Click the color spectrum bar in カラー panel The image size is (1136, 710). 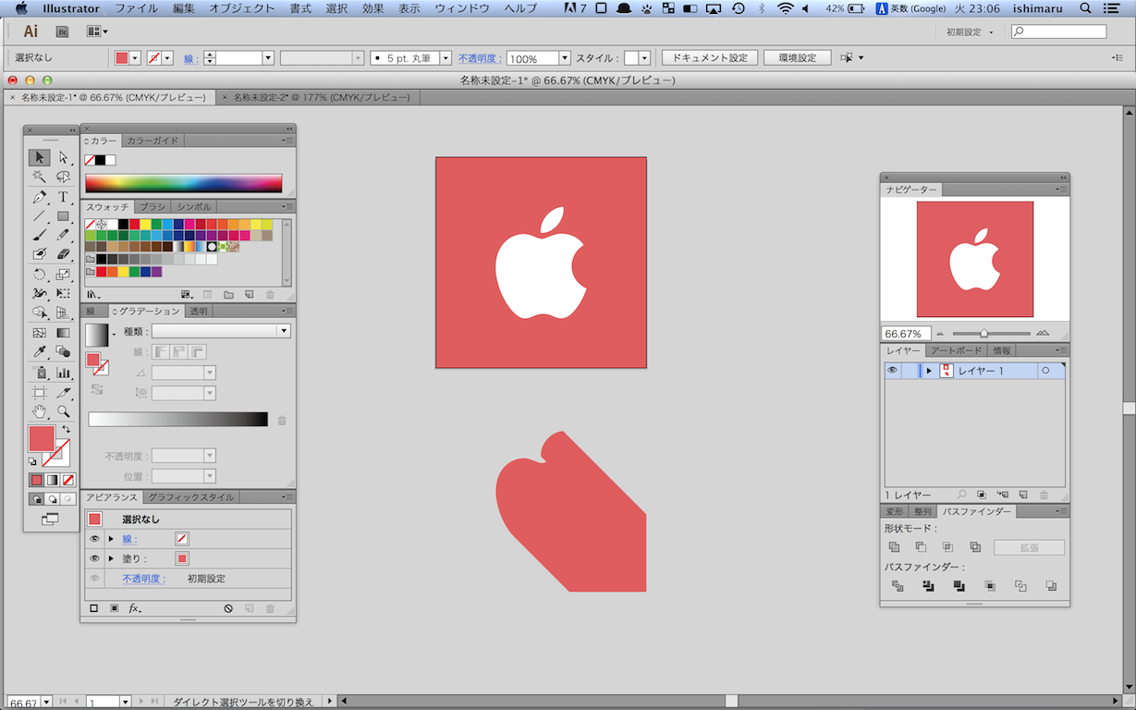pos(183,183)
